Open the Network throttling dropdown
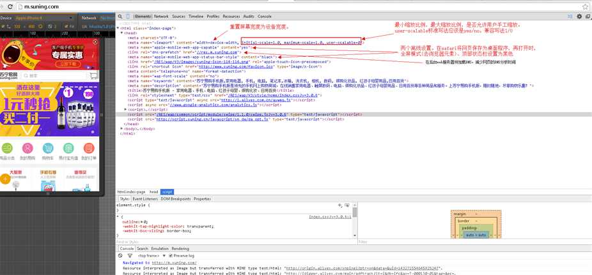This screenshot has width=592, height=275. click(107, 18)
